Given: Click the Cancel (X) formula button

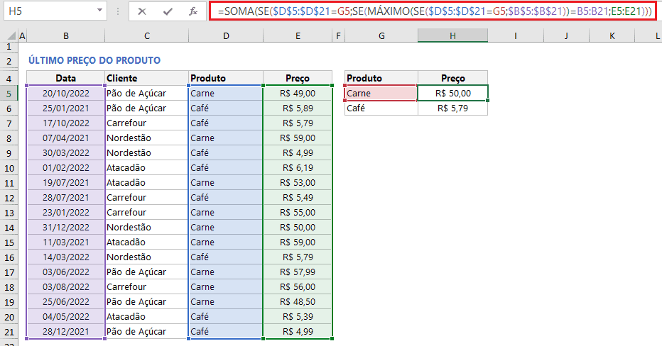Looking at the screenshot, I should (x=142, y=11).
